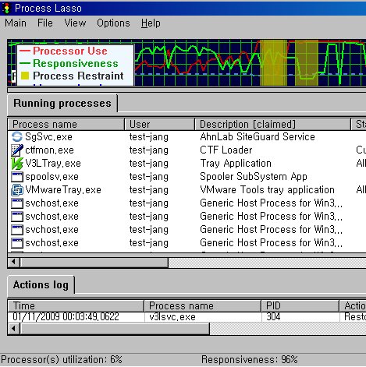Sort actions log by Process name column
Viewport: 366px width, 367px height.
(x=202, y=305)
